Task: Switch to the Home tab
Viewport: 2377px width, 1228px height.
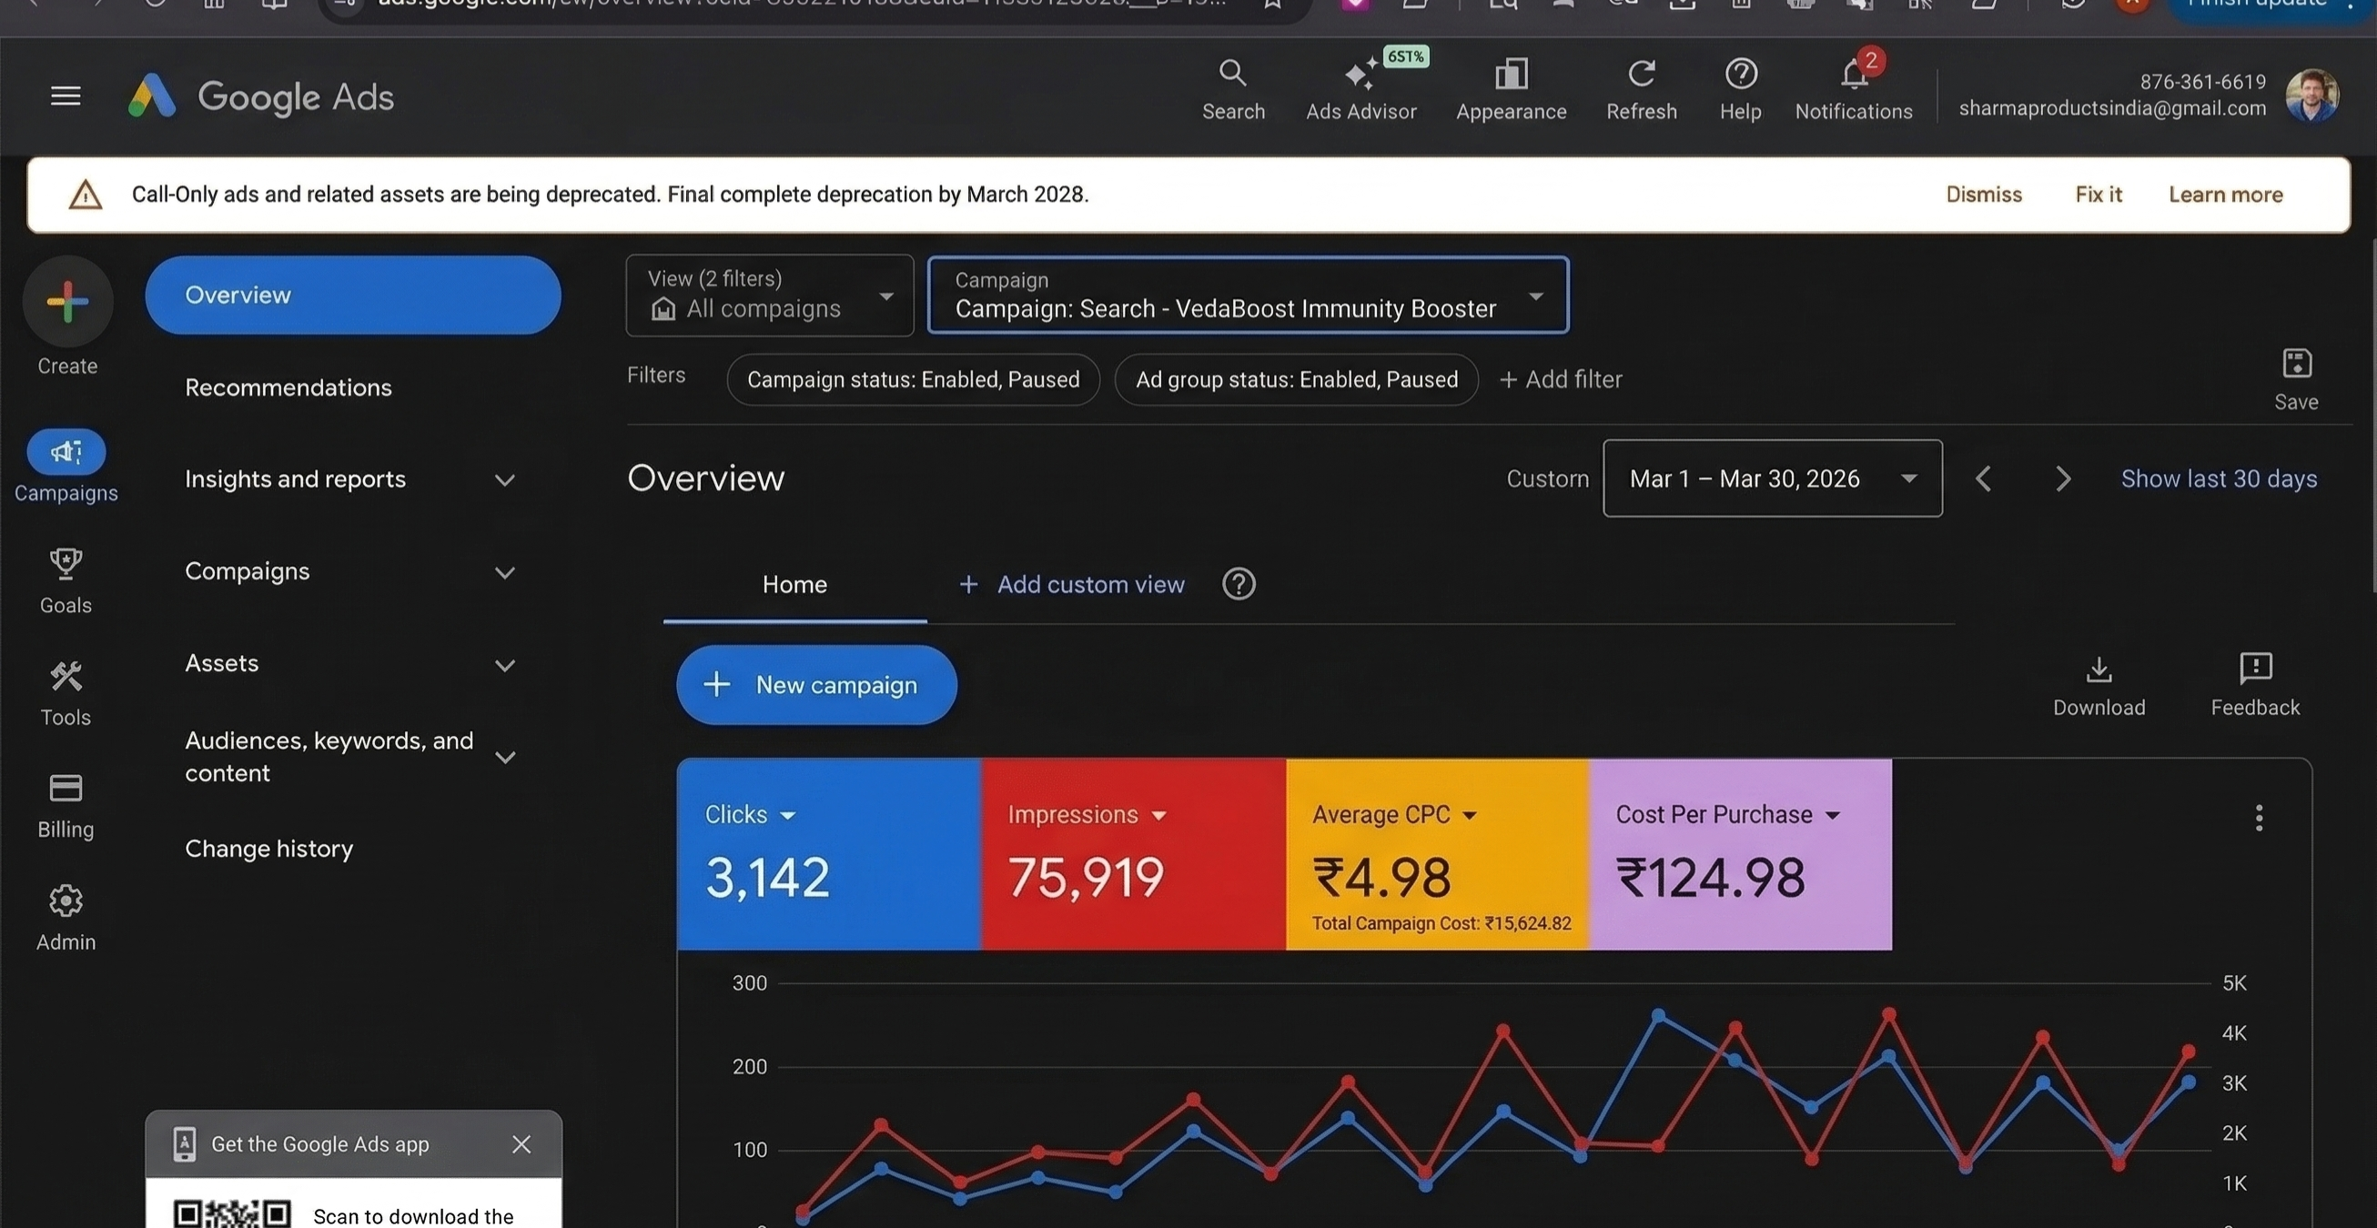Action: tap(794, 584)
